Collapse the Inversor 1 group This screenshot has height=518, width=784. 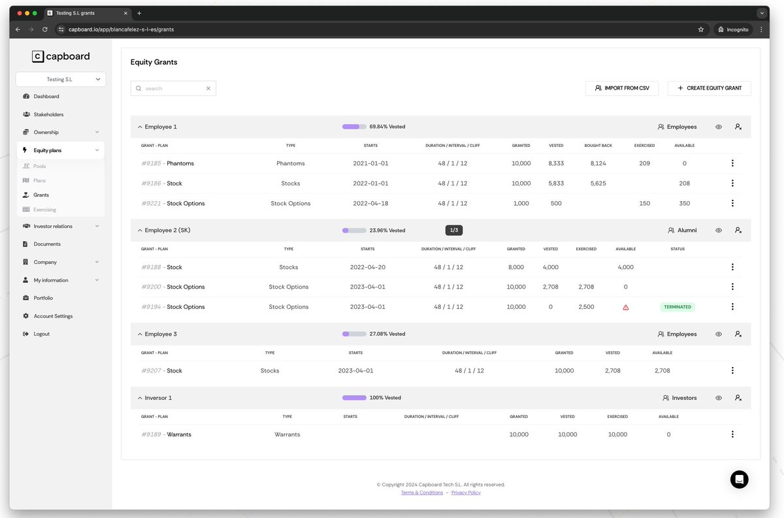pos(140,398)
